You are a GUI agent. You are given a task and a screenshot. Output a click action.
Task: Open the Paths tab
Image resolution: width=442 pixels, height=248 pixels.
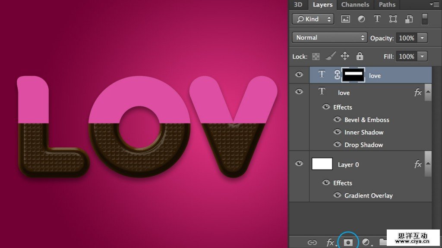(387, 5)
